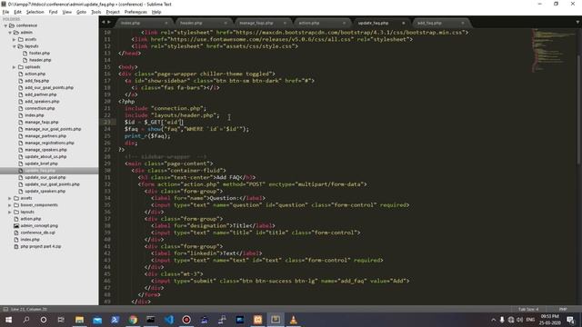Open add_faq.php in the sidebar
Image resolution: width=582 pixels, height=327 pixels.
36,81
